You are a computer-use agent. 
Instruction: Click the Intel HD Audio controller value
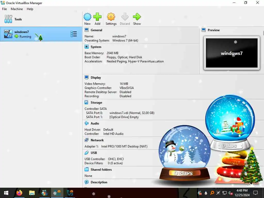[x=113, y=134]
